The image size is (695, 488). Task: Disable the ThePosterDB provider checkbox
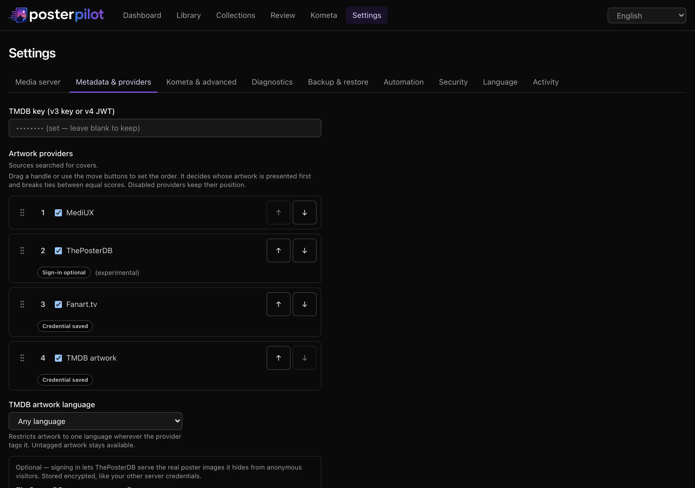(58, 251)
